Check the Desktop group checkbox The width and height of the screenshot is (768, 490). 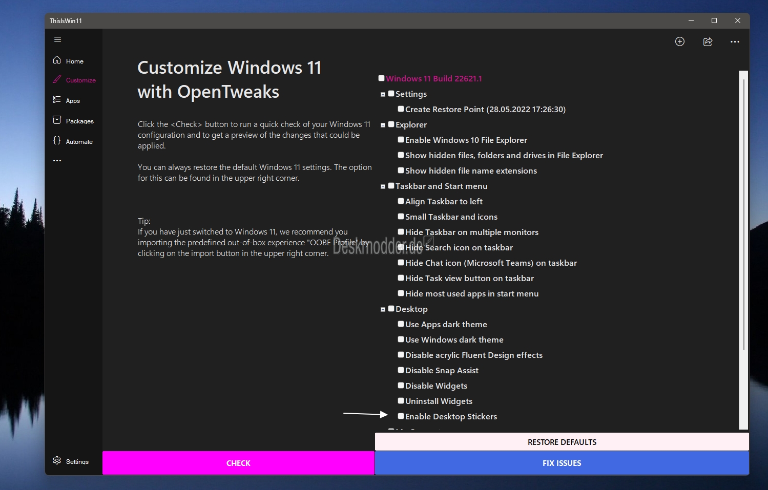[x=391, y=308]
